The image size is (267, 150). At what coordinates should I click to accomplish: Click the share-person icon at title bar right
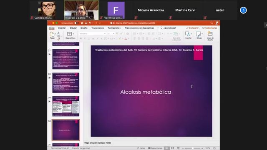pos(217,23)
